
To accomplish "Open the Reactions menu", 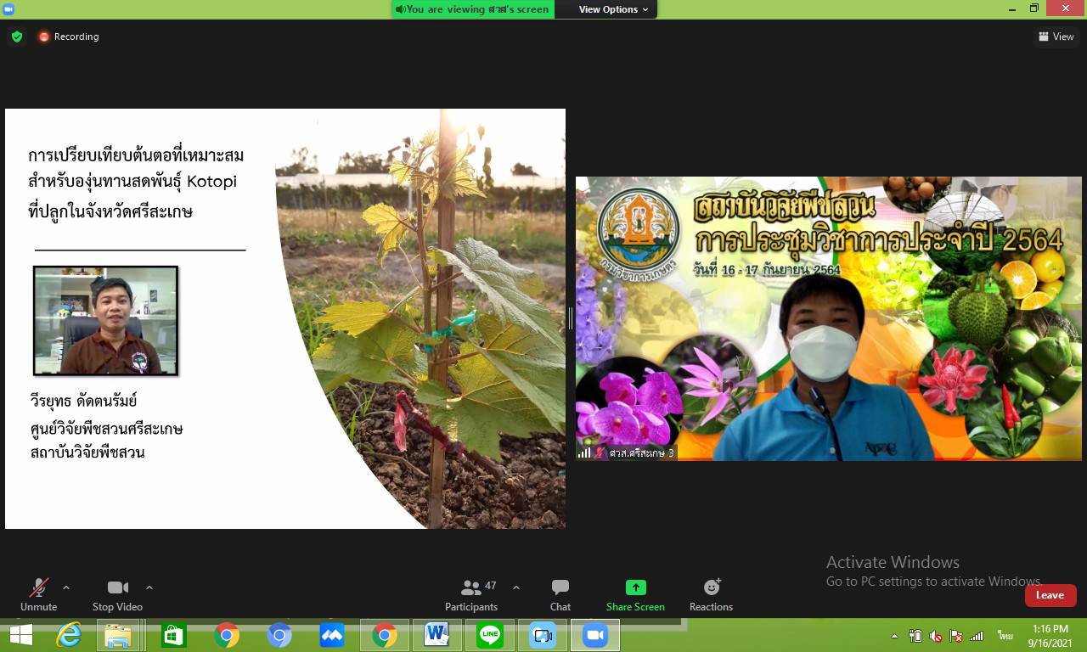I will [711, 594].
